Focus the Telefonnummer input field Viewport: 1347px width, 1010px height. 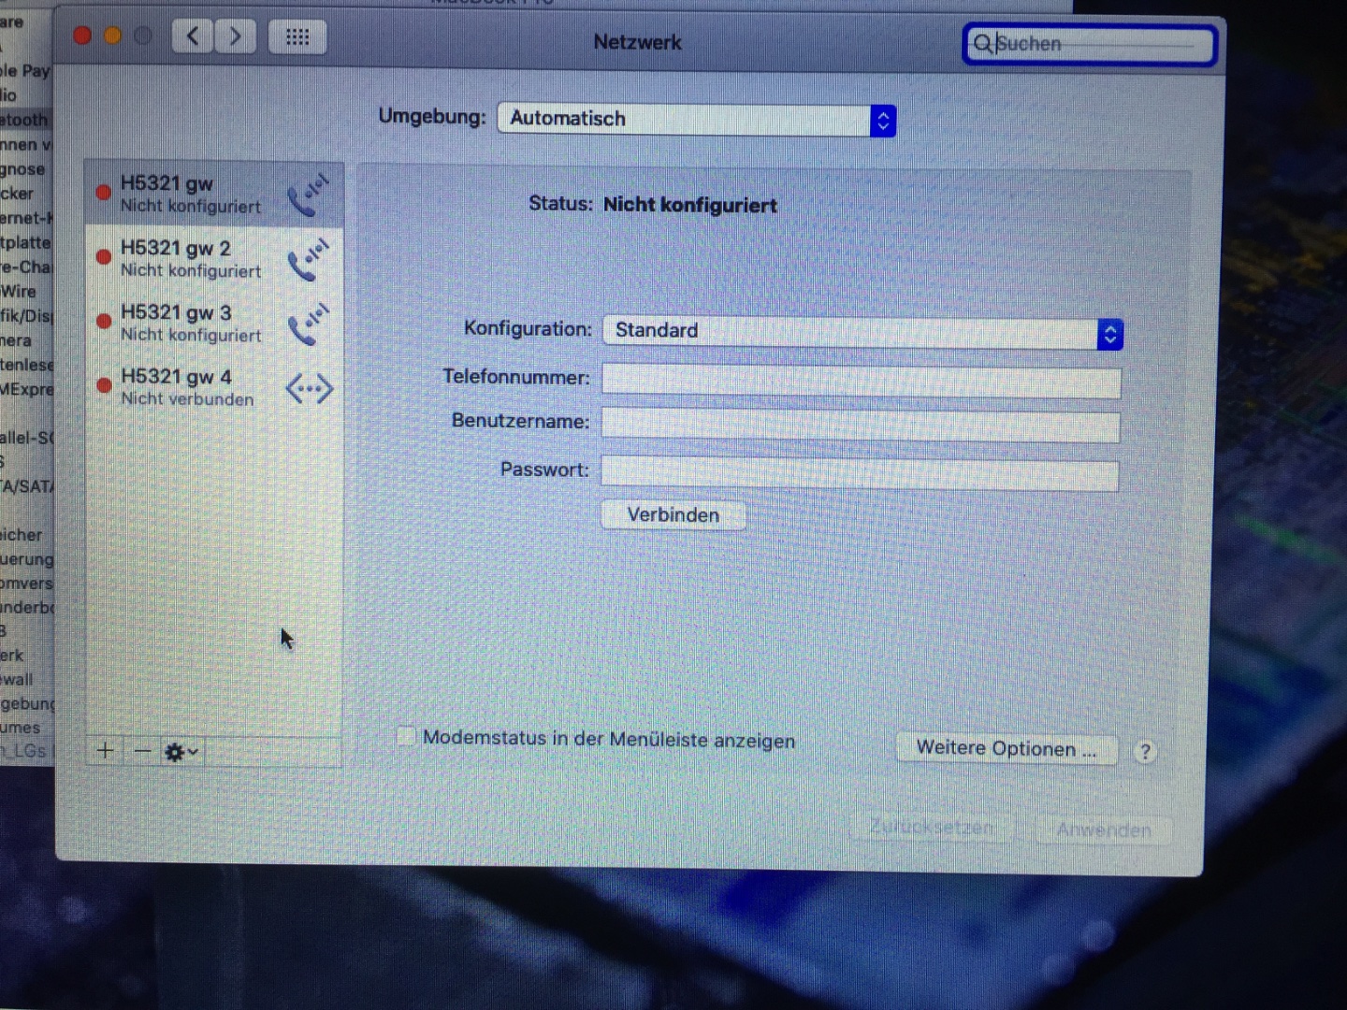point(862,381)
